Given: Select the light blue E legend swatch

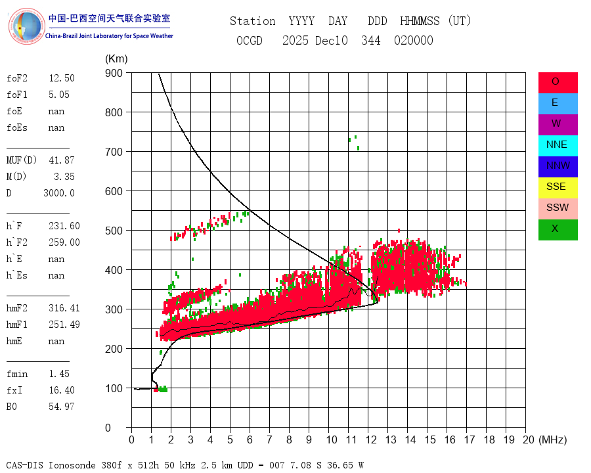Looking at the screenshot, I should pos(558,104).
